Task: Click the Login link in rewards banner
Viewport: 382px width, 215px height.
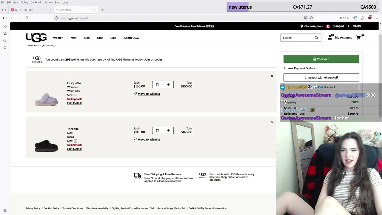Action: (x=158, y=59)
